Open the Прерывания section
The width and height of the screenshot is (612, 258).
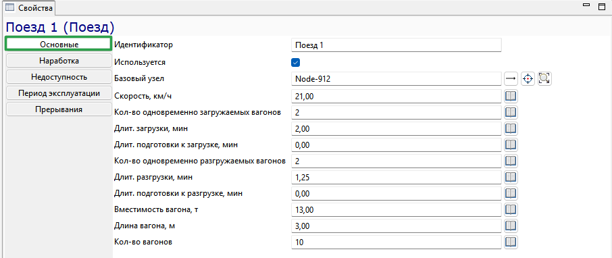click(59, 109)
